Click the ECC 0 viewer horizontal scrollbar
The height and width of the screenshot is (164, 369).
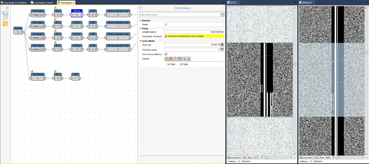coord(277,158)
